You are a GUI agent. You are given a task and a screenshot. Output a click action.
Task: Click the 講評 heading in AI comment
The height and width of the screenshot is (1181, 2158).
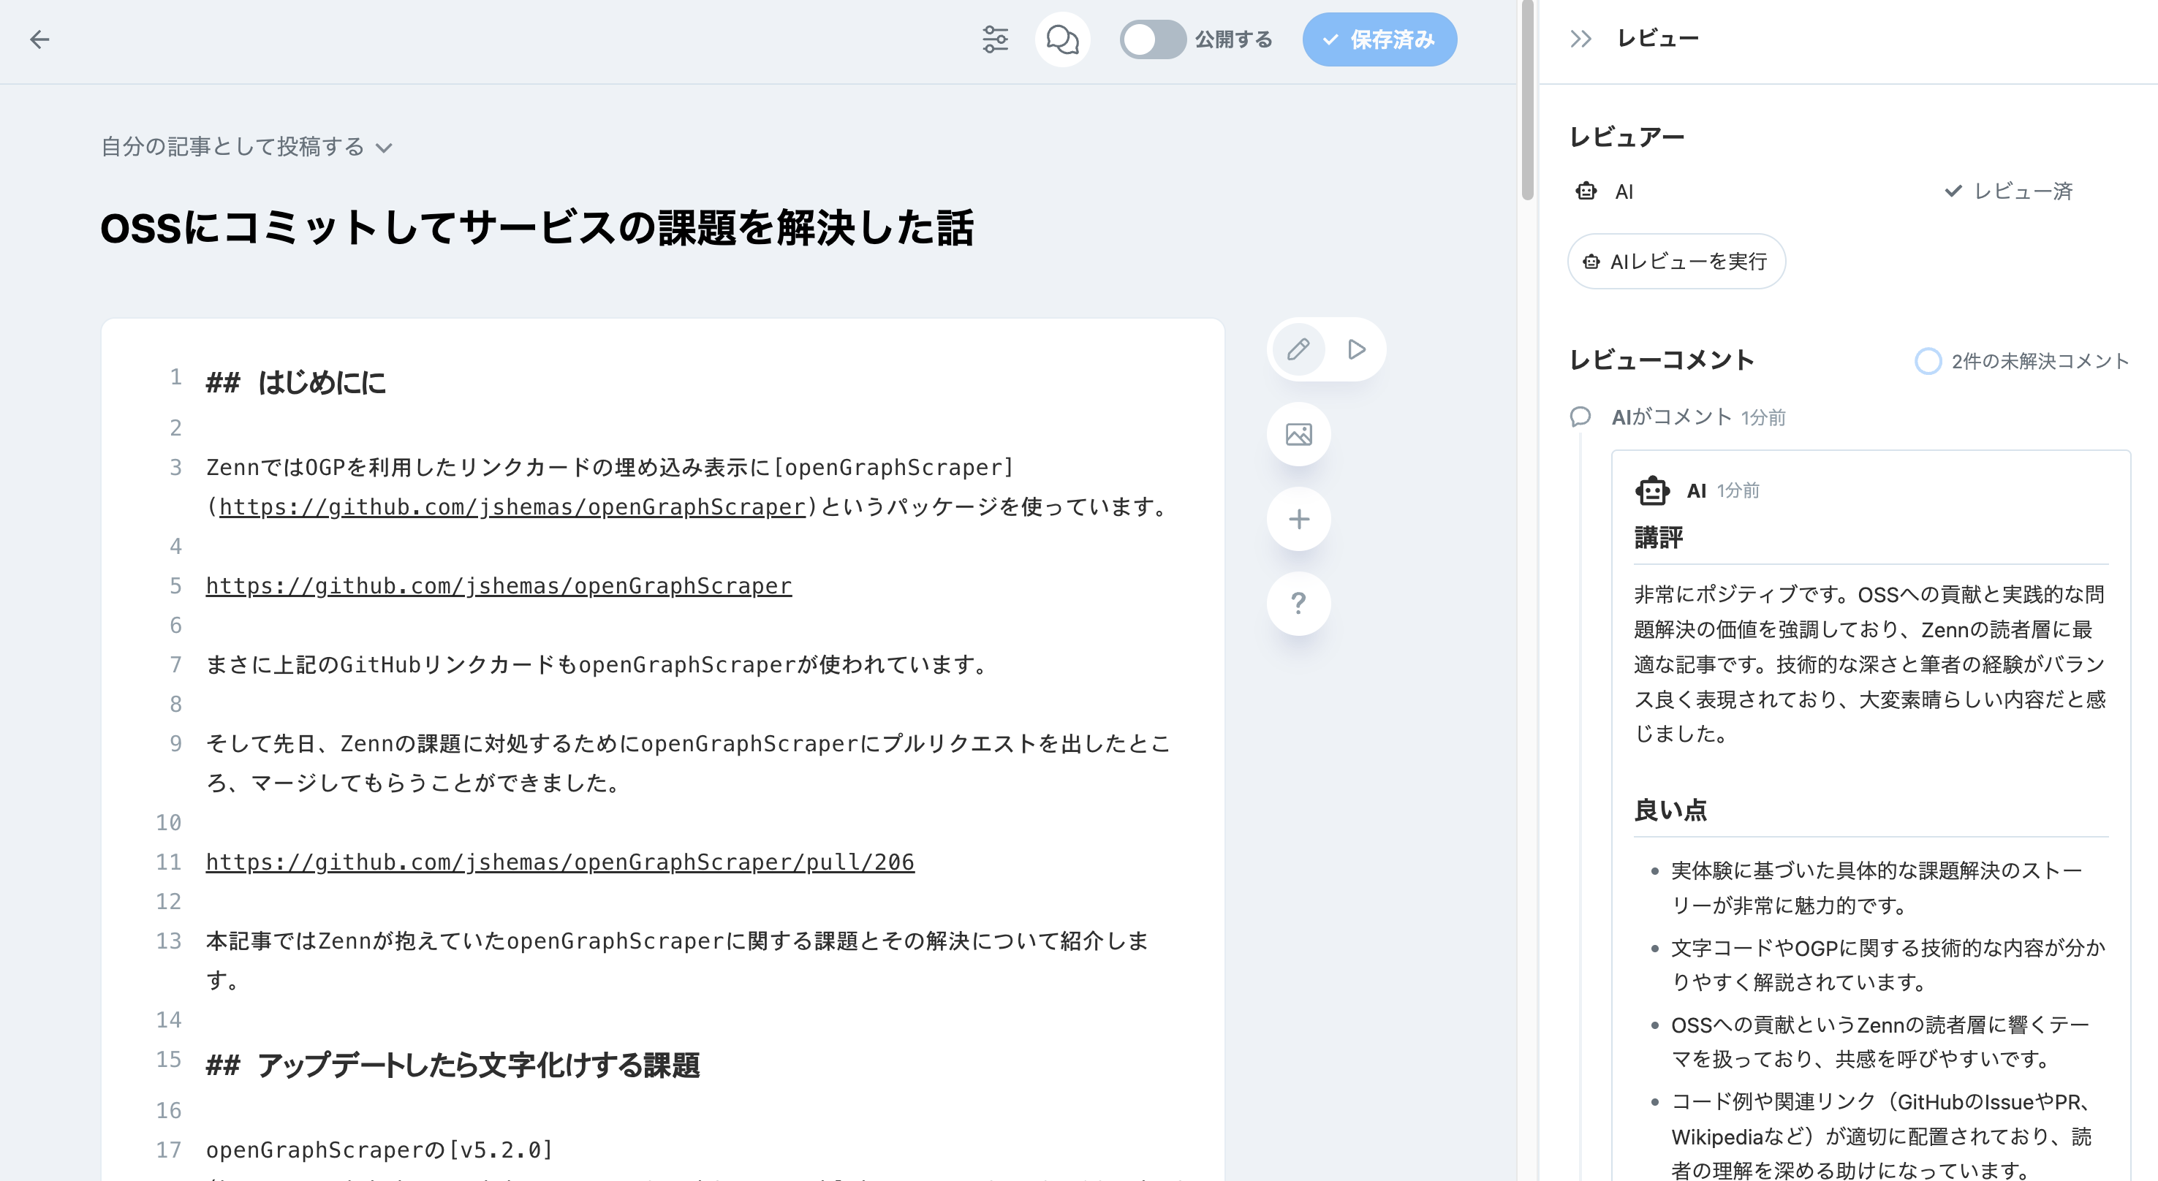(x=1659, y=538)
